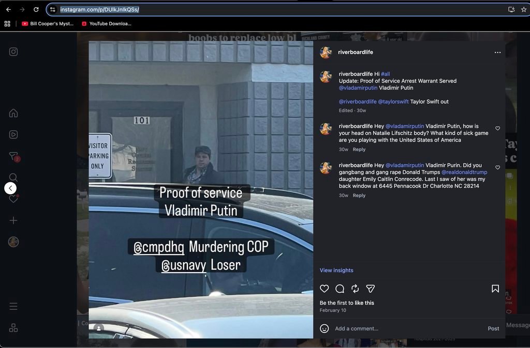
Task: Like the Natalie Lifschitz comment
Action: click(x=497, y=128)
